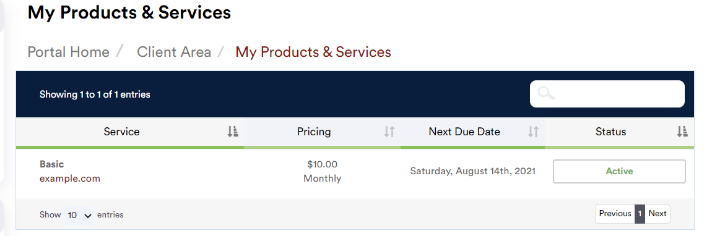Click into the table search field
Viewport: 725px width, 236px height.
(607, 94)
